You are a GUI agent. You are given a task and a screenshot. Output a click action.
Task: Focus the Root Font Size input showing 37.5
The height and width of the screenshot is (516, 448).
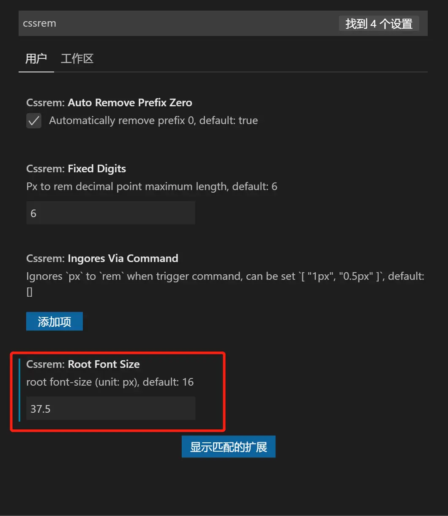(110, 408)
